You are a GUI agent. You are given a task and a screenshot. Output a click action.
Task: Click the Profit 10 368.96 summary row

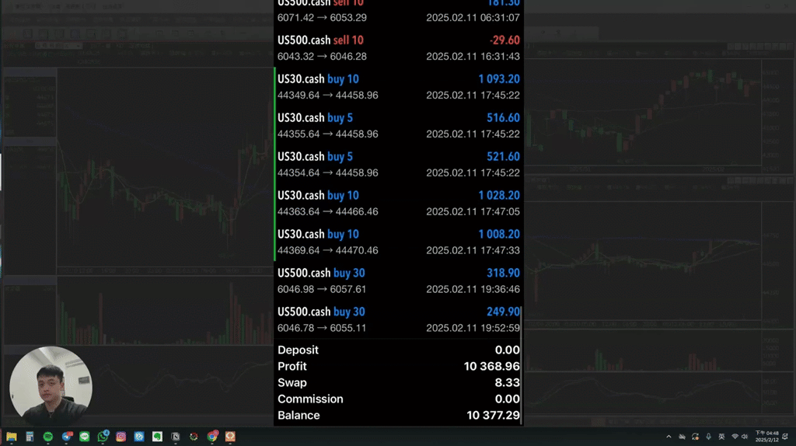(x=399, y=366)
